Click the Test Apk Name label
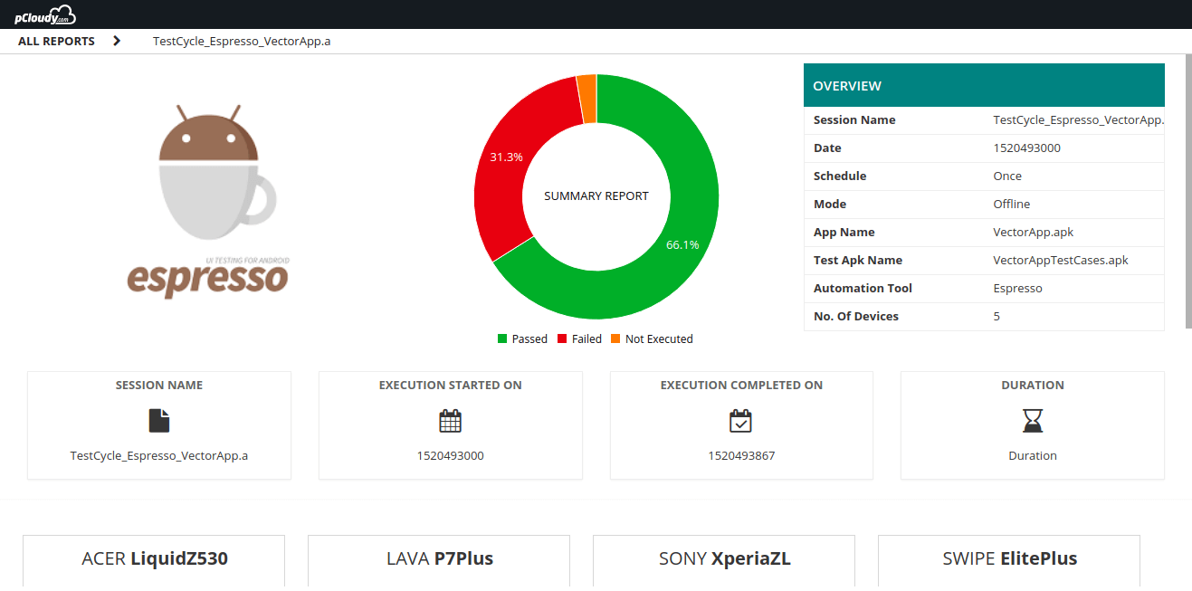The width and height of the screenshot is (1192, 591). 858,260
